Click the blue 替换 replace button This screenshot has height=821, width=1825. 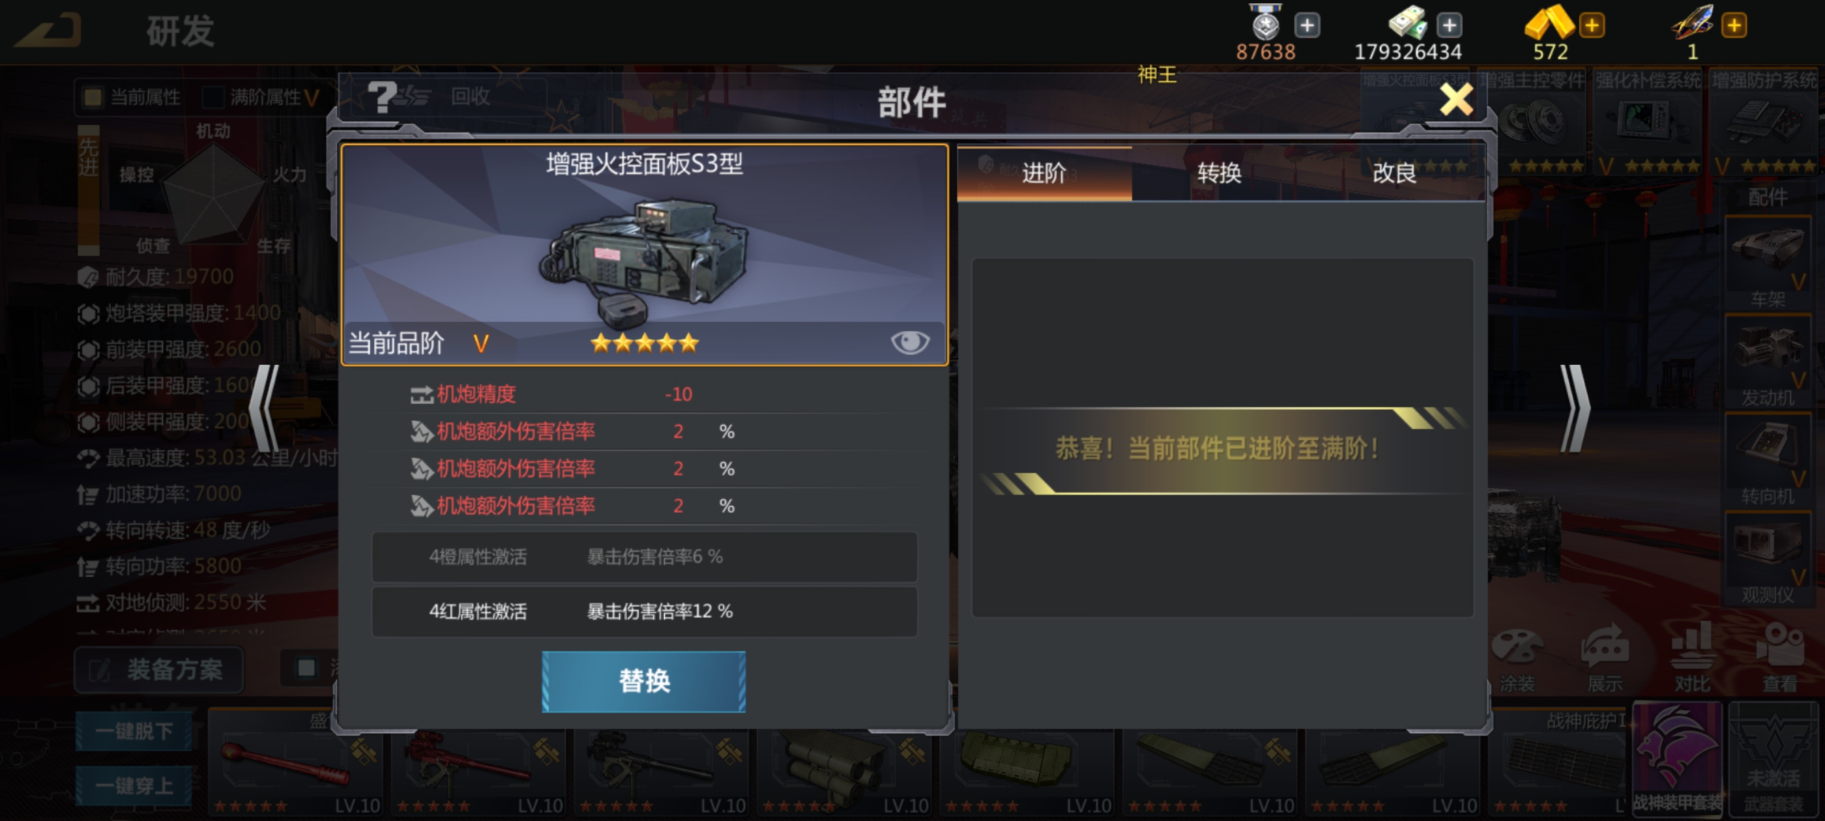click(643, 682)
